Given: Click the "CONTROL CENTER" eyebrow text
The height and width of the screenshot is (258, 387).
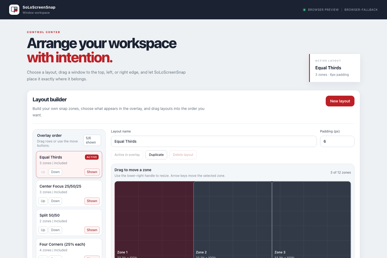Looking at the screenshot, I should [x=44, y=32].
